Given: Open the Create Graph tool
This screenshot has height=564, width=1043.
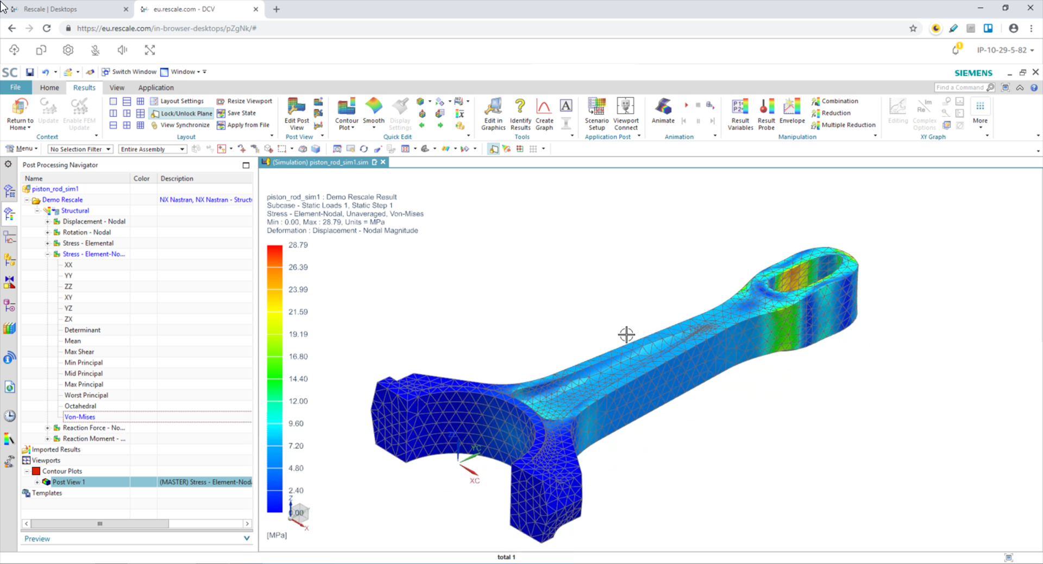Looking at the screenshot, I should coord(544,111).
